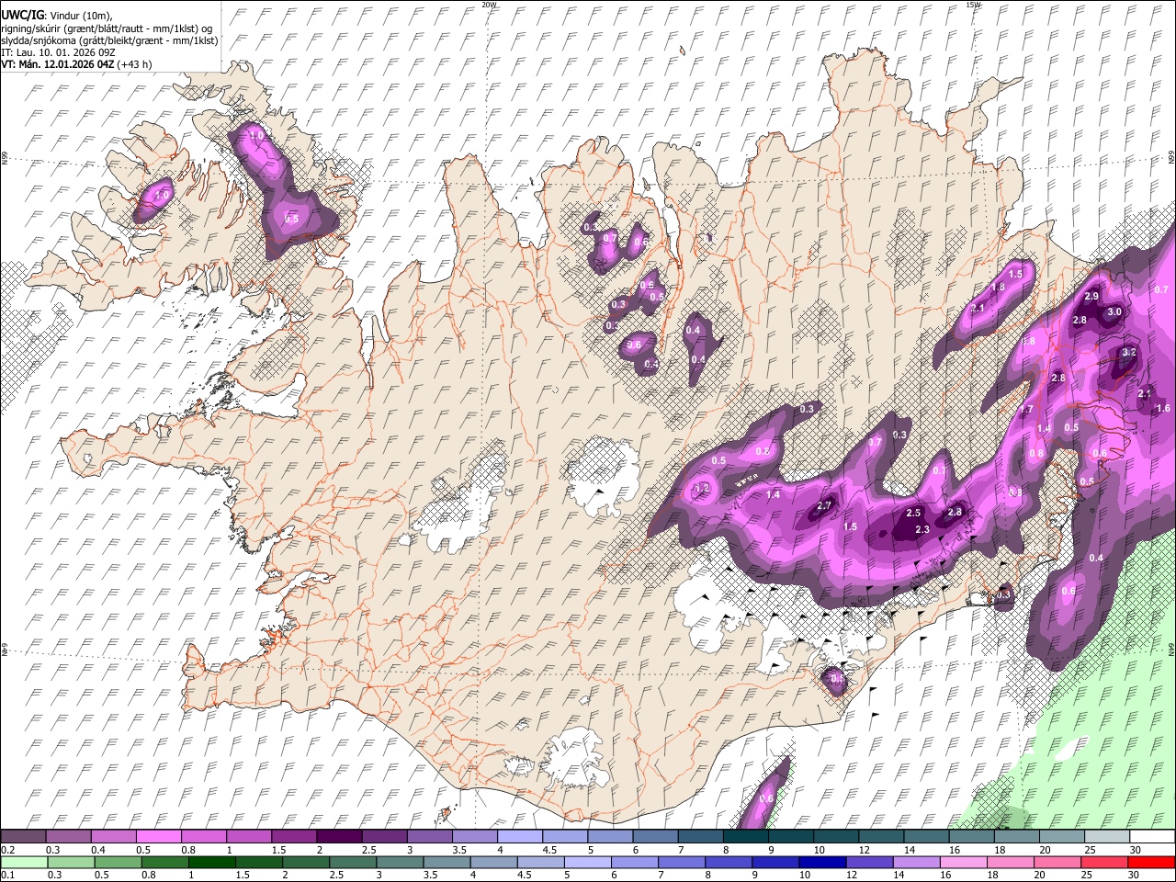Click the light pink swatch after 16 on rain scale
The width and height of the screenshot is (1176, 882).
pos(965,862)
